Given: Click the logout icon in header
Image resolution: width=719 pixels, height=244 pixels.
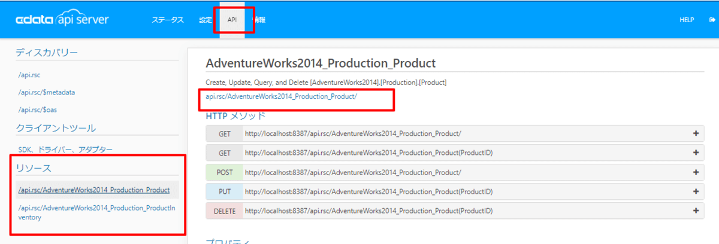Looking at the screenshot, I should [712, 20].
